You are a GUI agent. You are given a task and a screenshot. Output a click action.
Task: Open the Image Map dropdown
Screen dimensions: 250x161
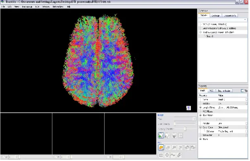pyautogui.click(x=185, y=119)
